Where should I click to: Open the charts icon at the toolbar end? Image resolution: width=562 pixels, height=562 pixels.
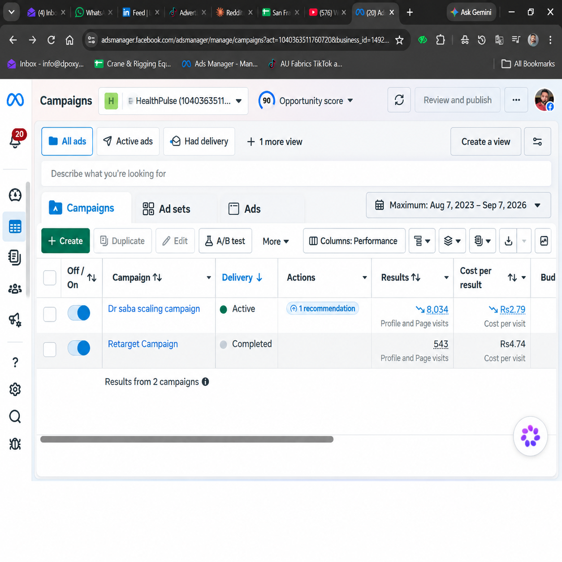pyautogui.click(x=544, y=241)
